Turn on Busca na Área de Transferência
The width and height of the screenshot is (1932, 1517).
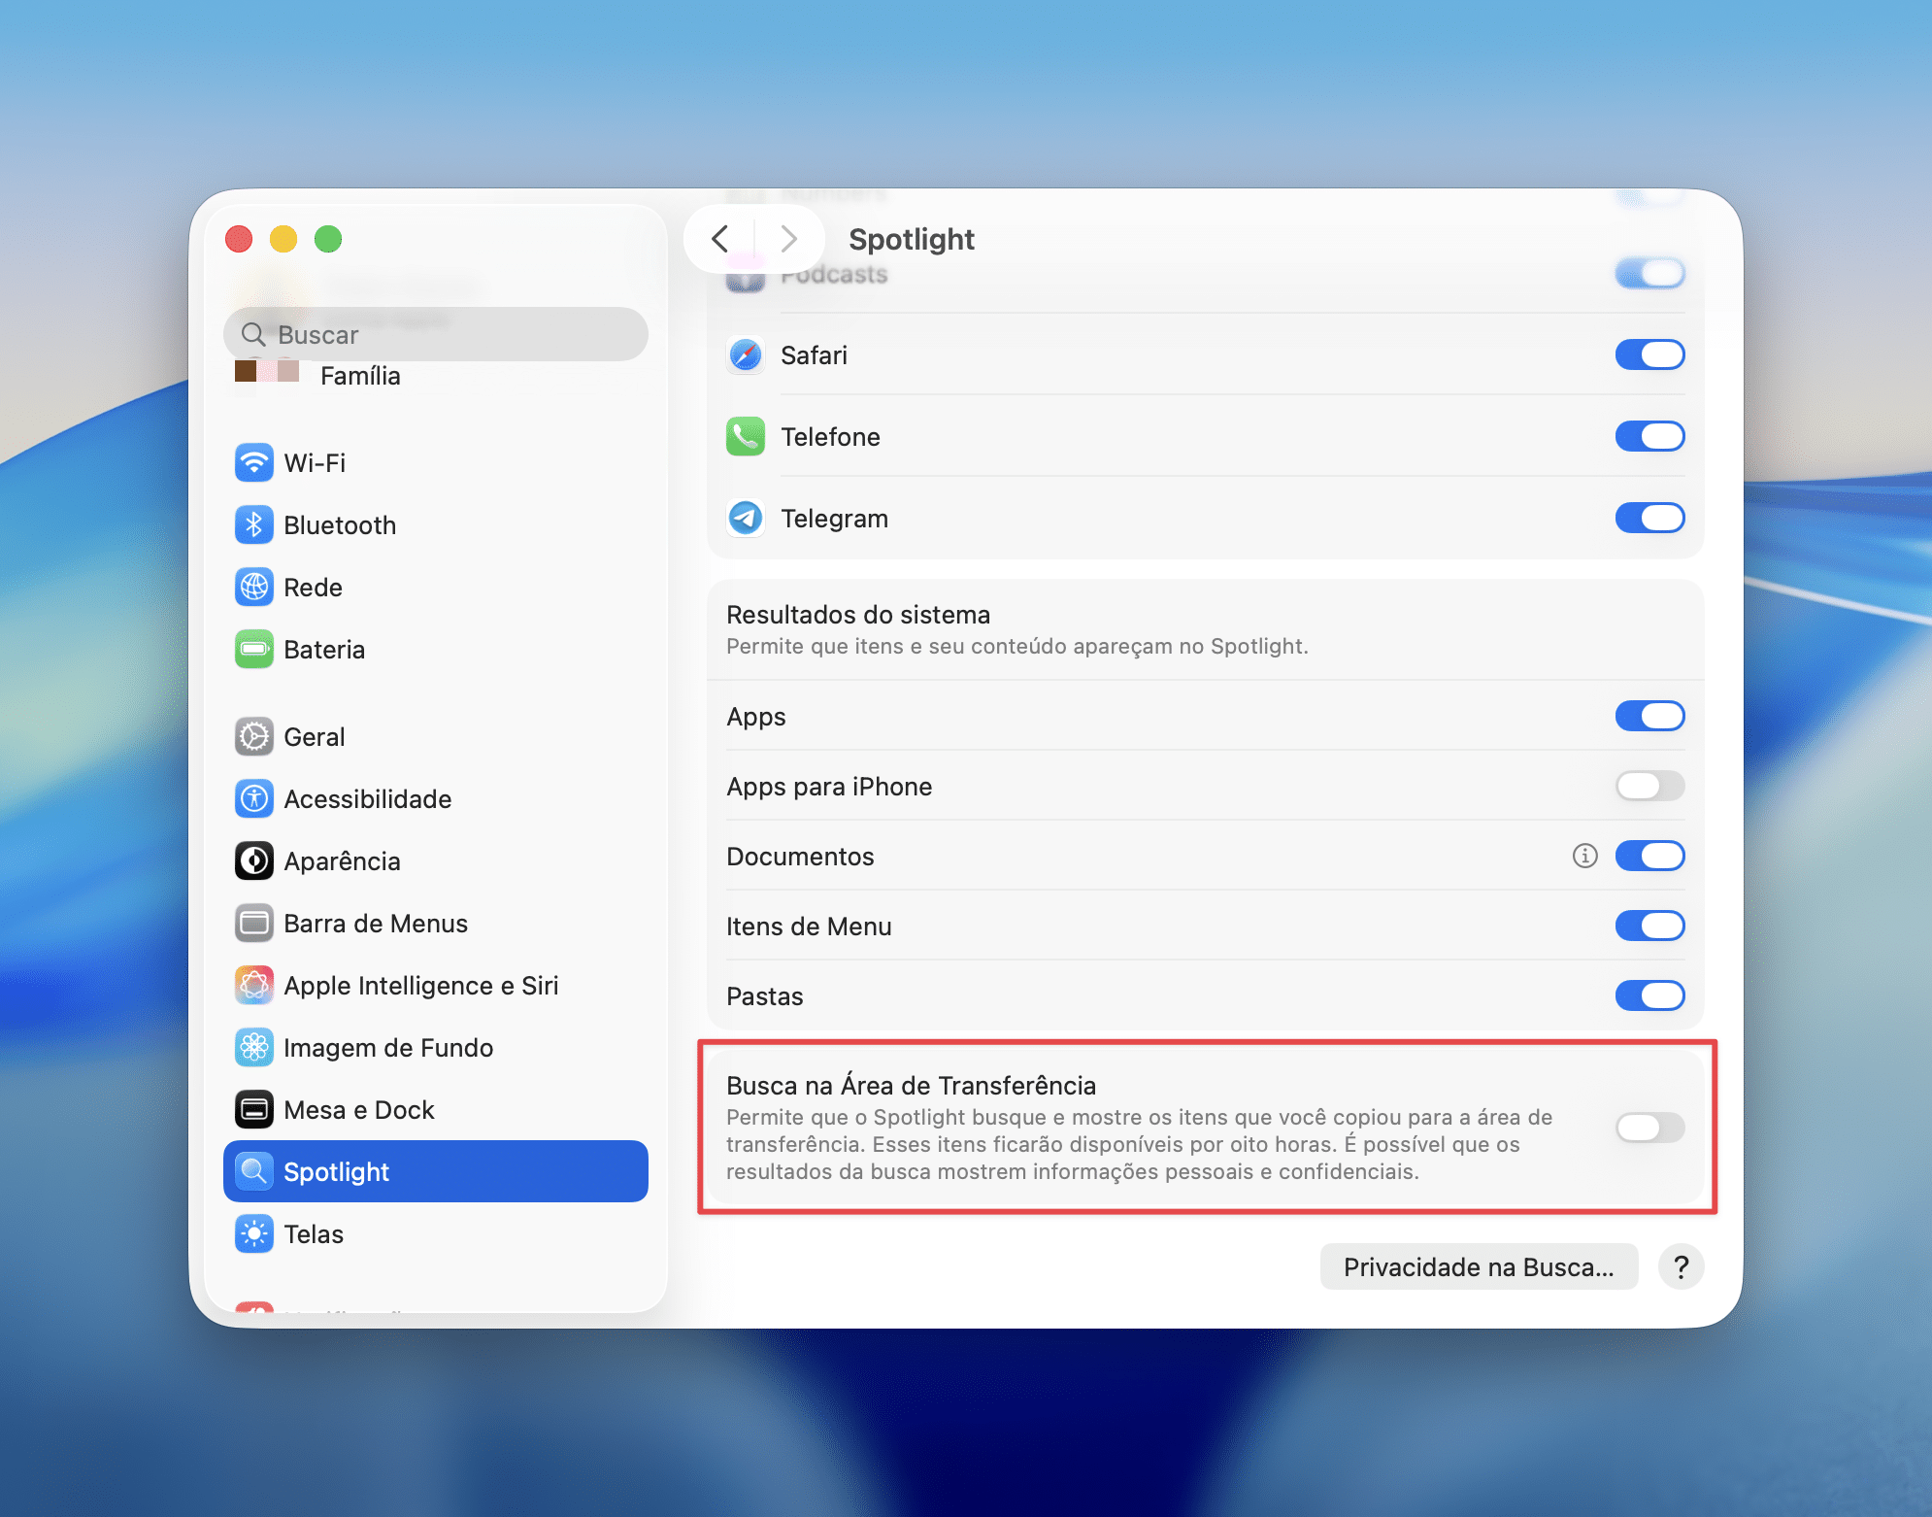(1649, 1128)
